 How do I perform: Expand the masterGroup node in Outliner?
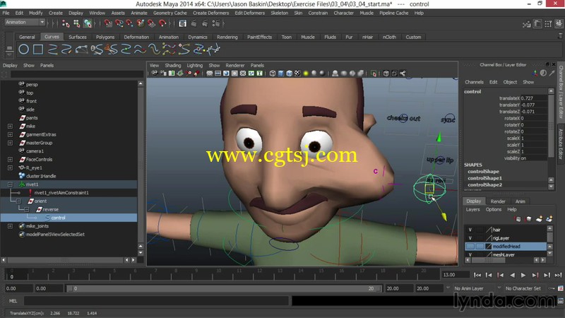coord(10,143)
